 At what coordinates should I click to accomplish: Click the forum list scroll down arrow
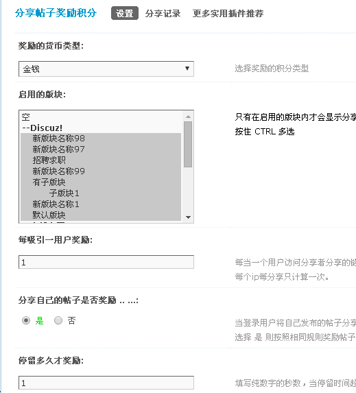[188, 217]
